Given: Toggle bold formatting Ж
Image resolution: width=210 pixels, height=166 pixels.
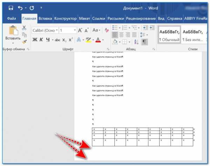Looking at the screenshot, I should [35, 40].
